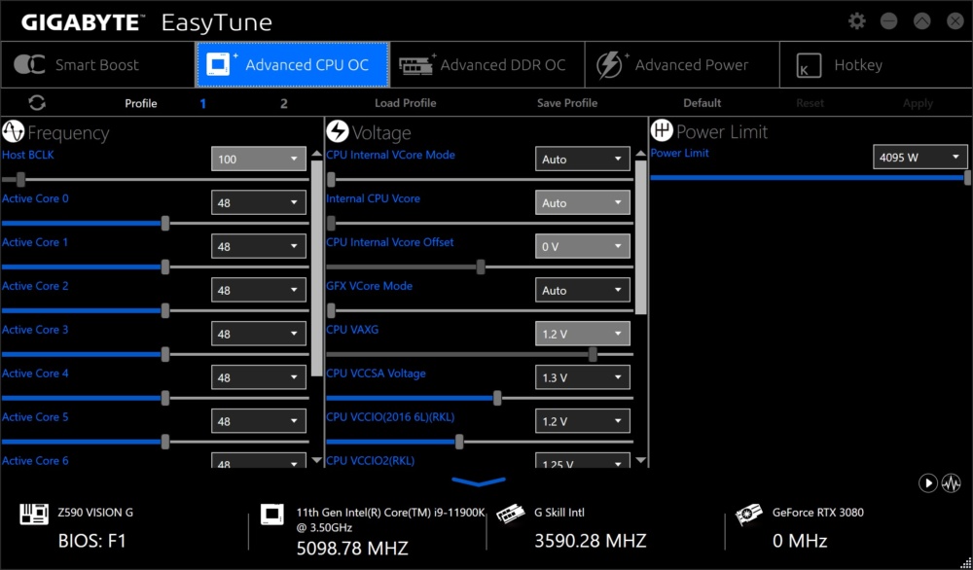This screenshot has height=570, width=973.
Task: Open CPU Internal VCore Mode dropdown
Action: click(x=582, y=159)
